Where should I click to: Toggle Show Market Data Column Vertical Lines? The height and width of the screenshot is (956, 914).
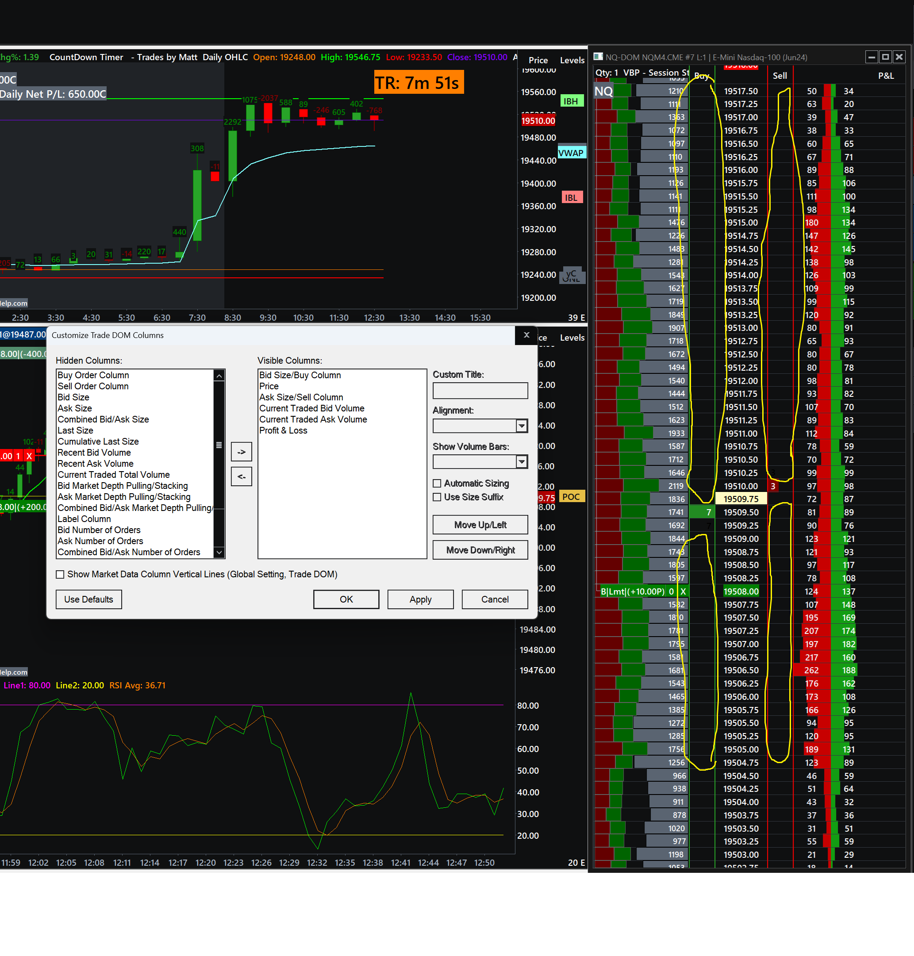tap(60, 574)
